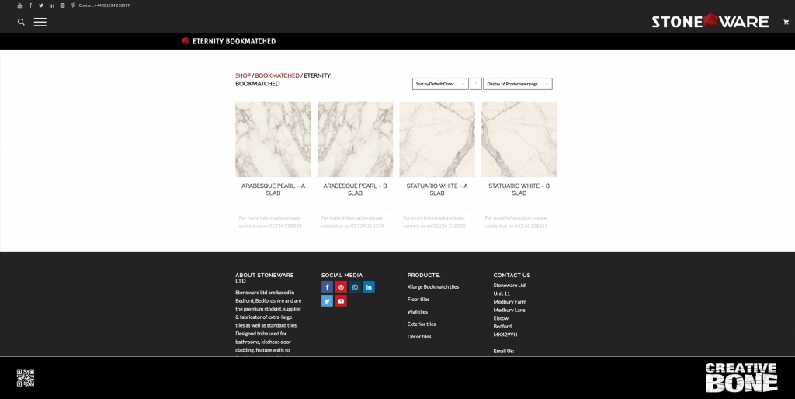Open Wall tiles footer link
This screenshot has width=795, height=399.
(x=417, y=312)
